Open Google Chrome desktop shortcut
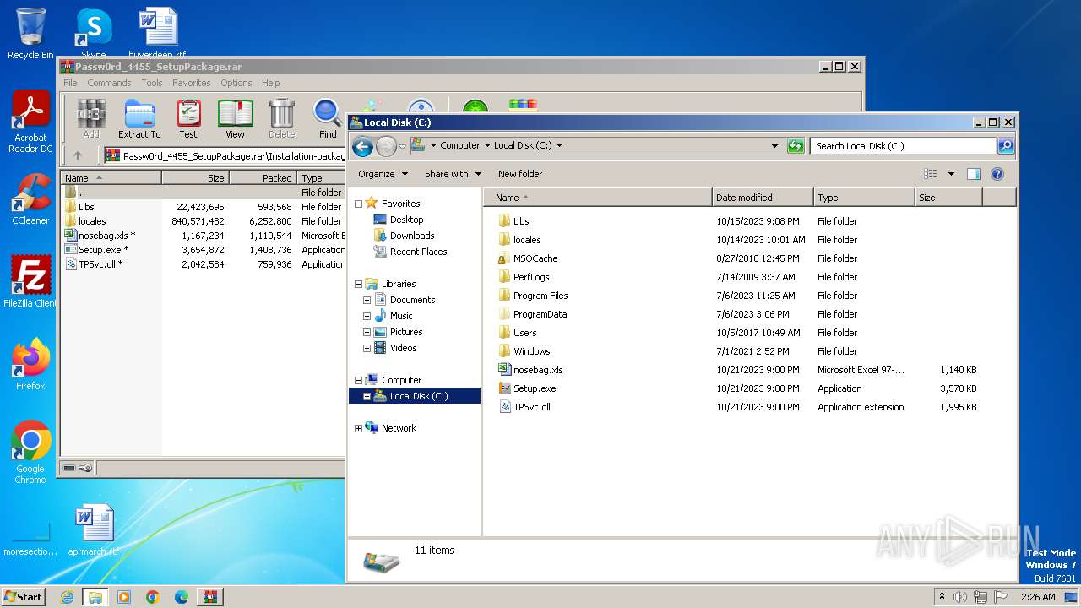1081x608 pixels. [x=30, y=452]
